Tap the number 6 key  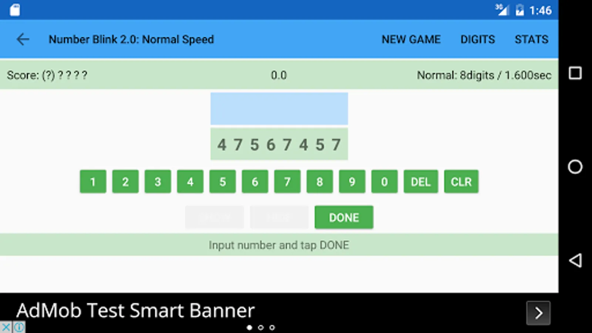(255, 182)
